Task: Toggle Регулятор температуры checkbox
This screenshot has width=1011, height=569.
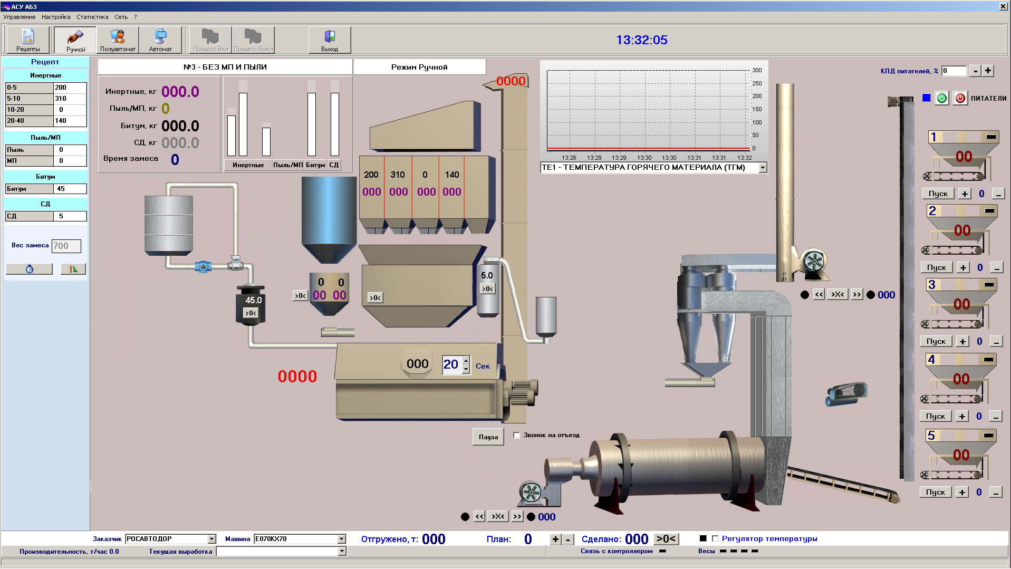Action: coord(715,538)
